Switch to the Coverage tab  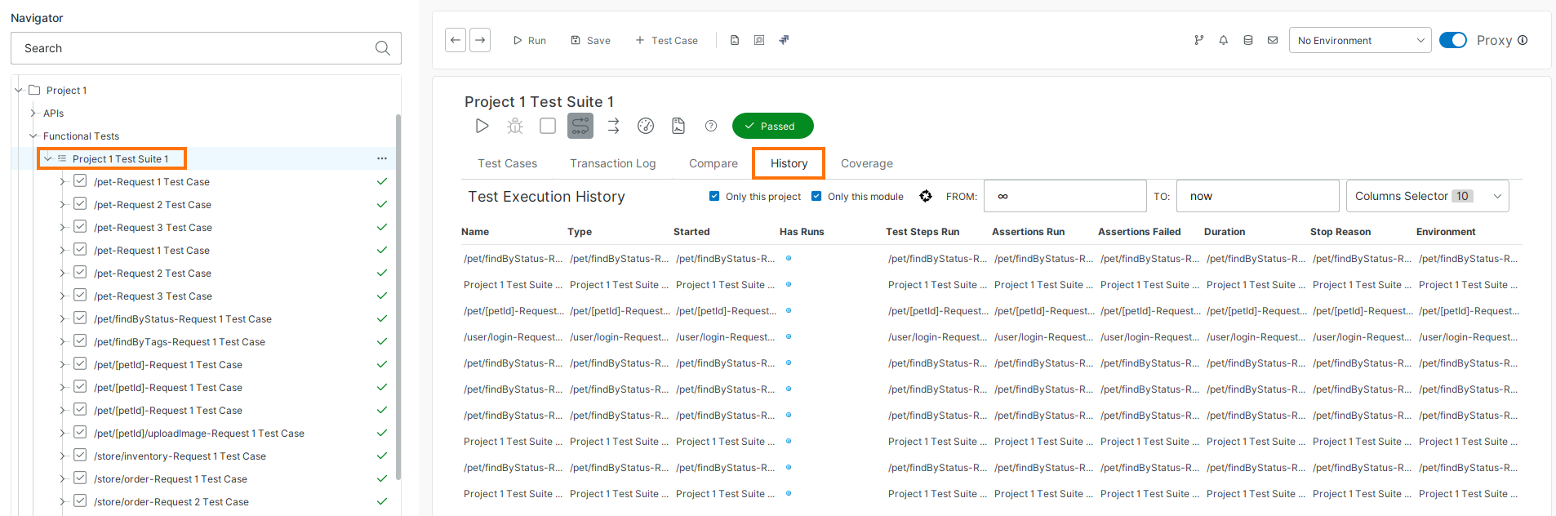click(867, 163)
